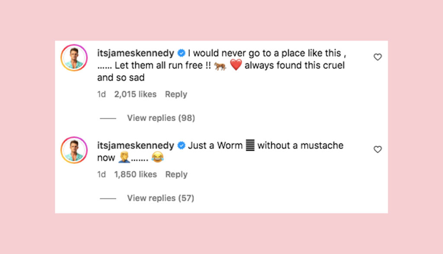Expand replies to the first comment

tap(161, 118)
